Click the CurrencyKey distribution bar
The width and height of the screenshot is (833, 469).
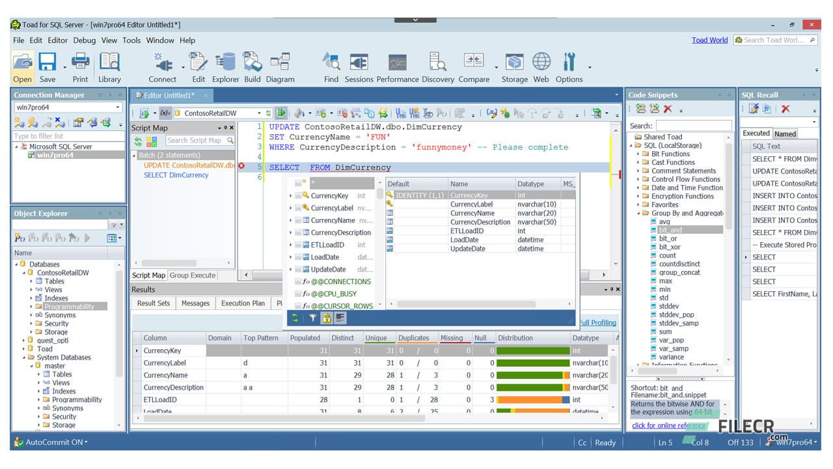point(532,350)
